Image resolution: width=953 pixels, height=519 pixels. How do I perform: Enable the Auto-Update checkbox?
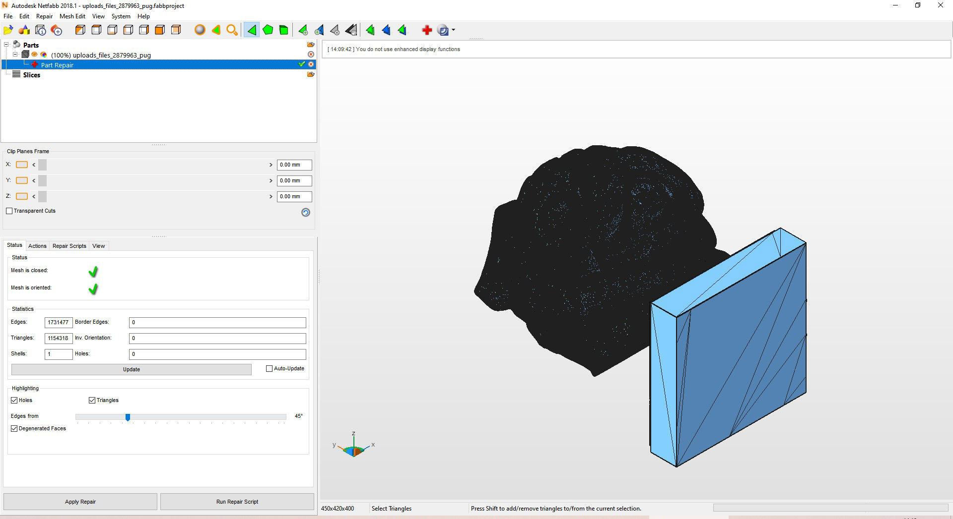[x=270, y=368]
